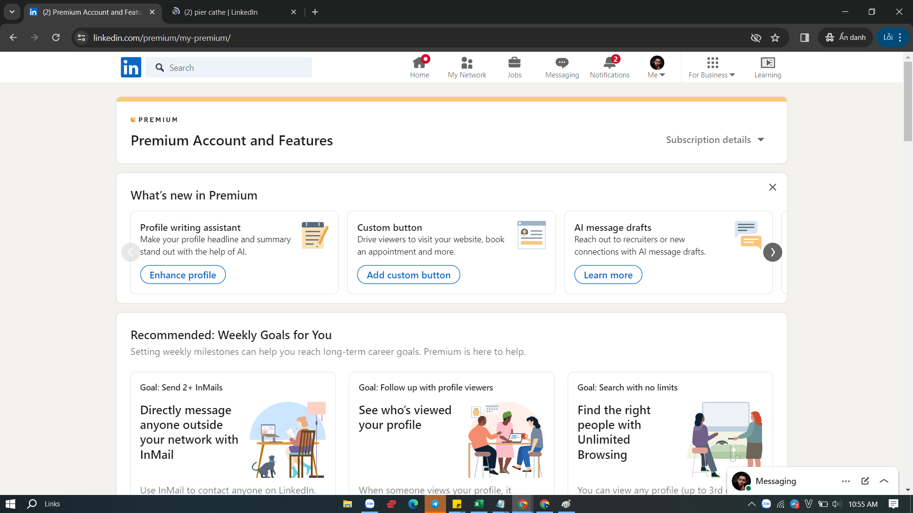The image size is (913, 513).
Task: Click the Messaging overlay profile avatar
Action: coord(741,481)
